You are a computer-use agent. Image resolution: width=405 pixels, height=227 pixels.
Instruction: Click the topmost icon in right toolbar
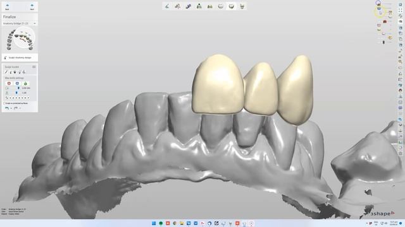click(401, 4)
